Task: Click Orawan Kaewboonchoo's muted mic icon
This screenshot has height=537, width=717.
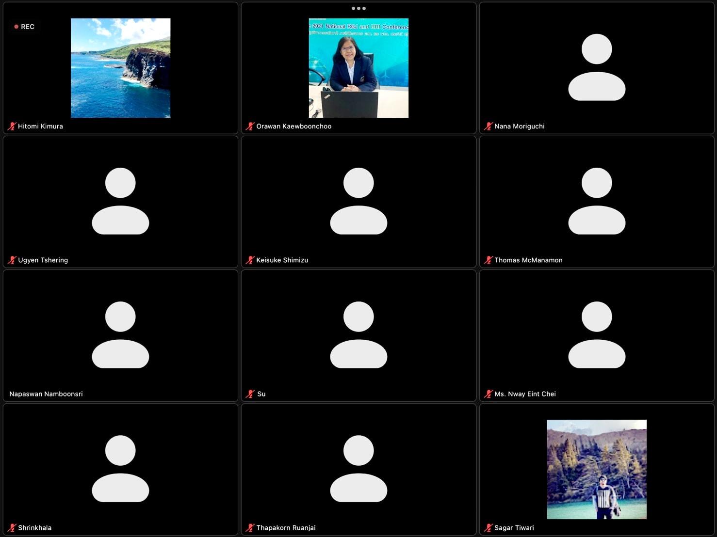Action: click(x=250, y=126)
